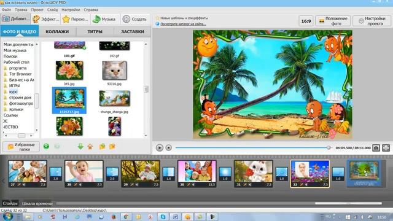Select the курс folder
Viewport: 393px width, 221px height.
click(x=14, y=91)
